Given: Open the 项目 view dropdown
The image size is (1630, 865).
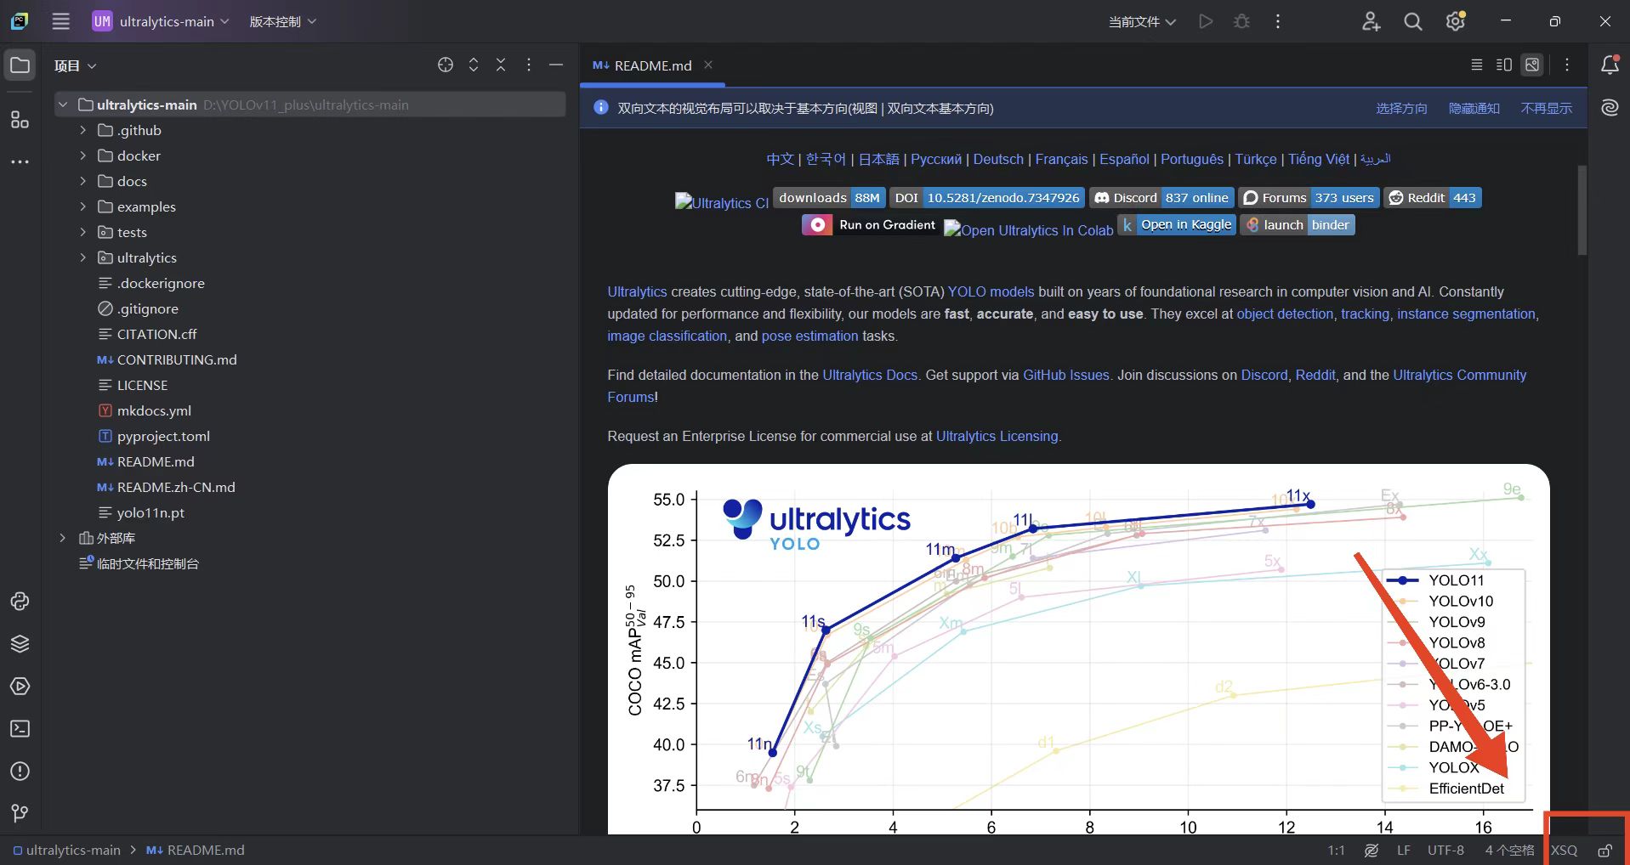Looking at the screenshot, I should pos(75,65).
